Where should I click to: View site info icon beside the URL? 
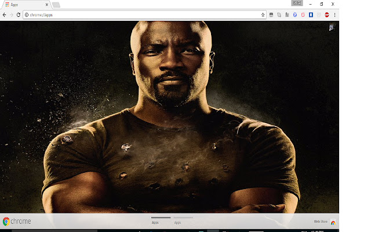27,15
